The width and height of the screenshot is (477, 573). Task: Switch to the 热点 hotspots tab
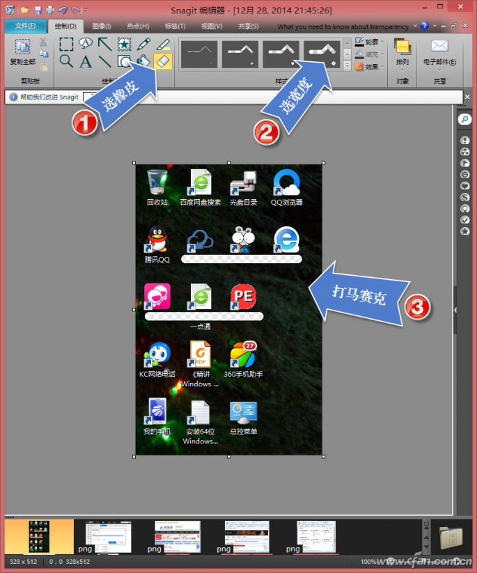click(138, 26)
